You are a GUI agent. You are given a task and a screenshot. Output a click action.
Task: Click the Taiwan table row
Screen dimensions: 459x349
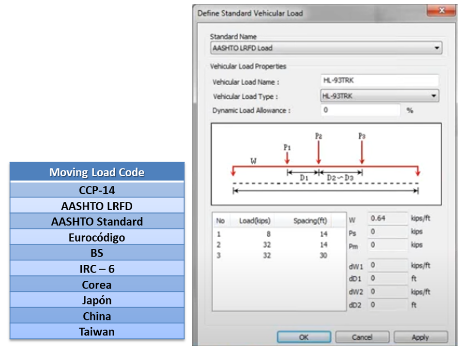click(x=97, y=332)
